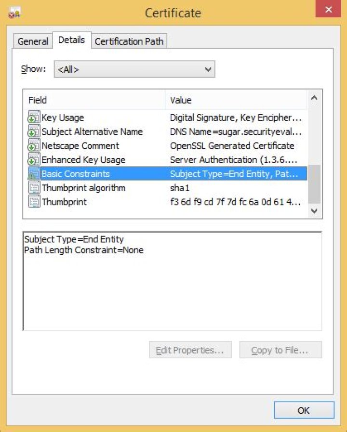The width and height of the screenshot is (347, 432).
Task: Click the field list scrollbar thumb
Action: point(314,184)
